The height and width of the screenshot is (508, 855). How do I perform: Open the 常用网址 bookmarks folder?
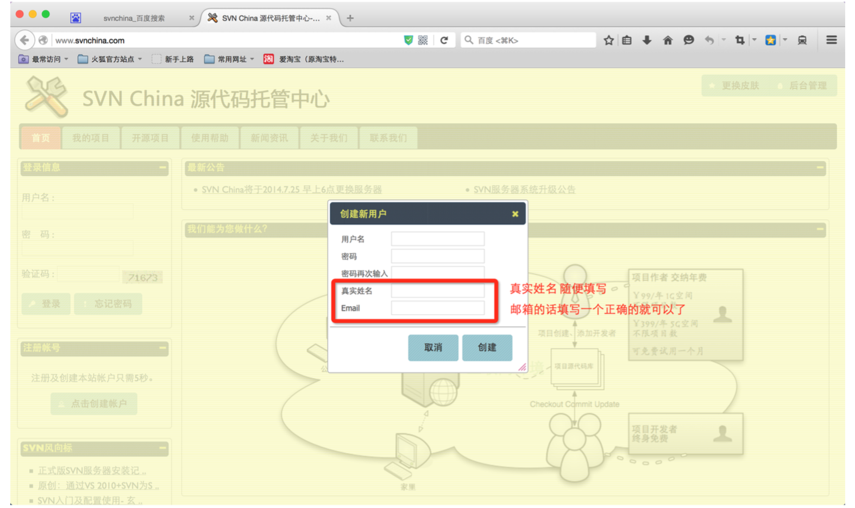[229, 59]
